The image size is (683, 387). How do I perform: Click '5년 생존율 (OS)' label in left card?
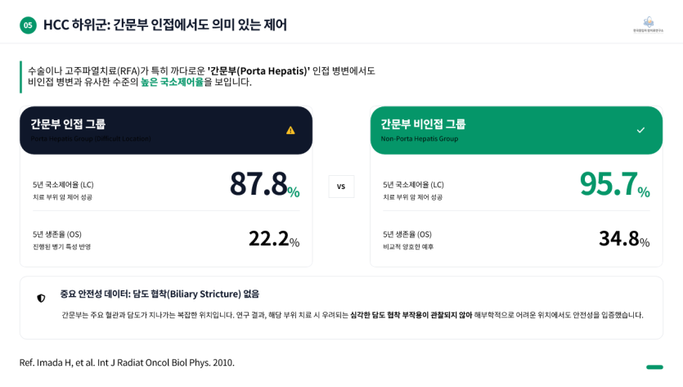(57, 234)
